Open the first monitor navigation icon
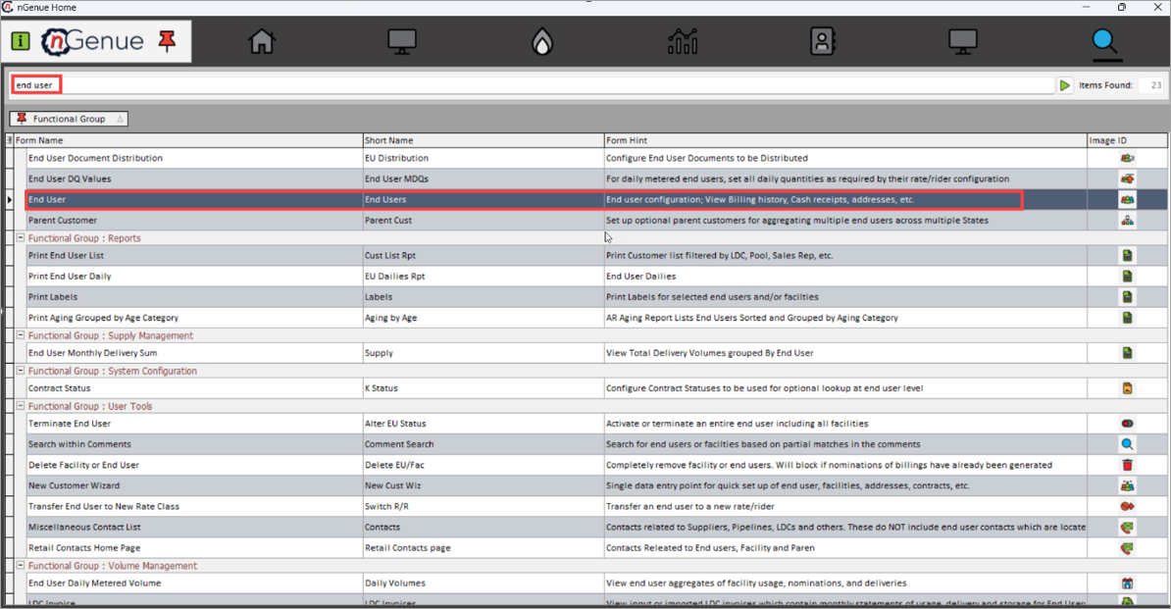The height and width of the screenshot is (609, 1171). (x=402, y=41)
